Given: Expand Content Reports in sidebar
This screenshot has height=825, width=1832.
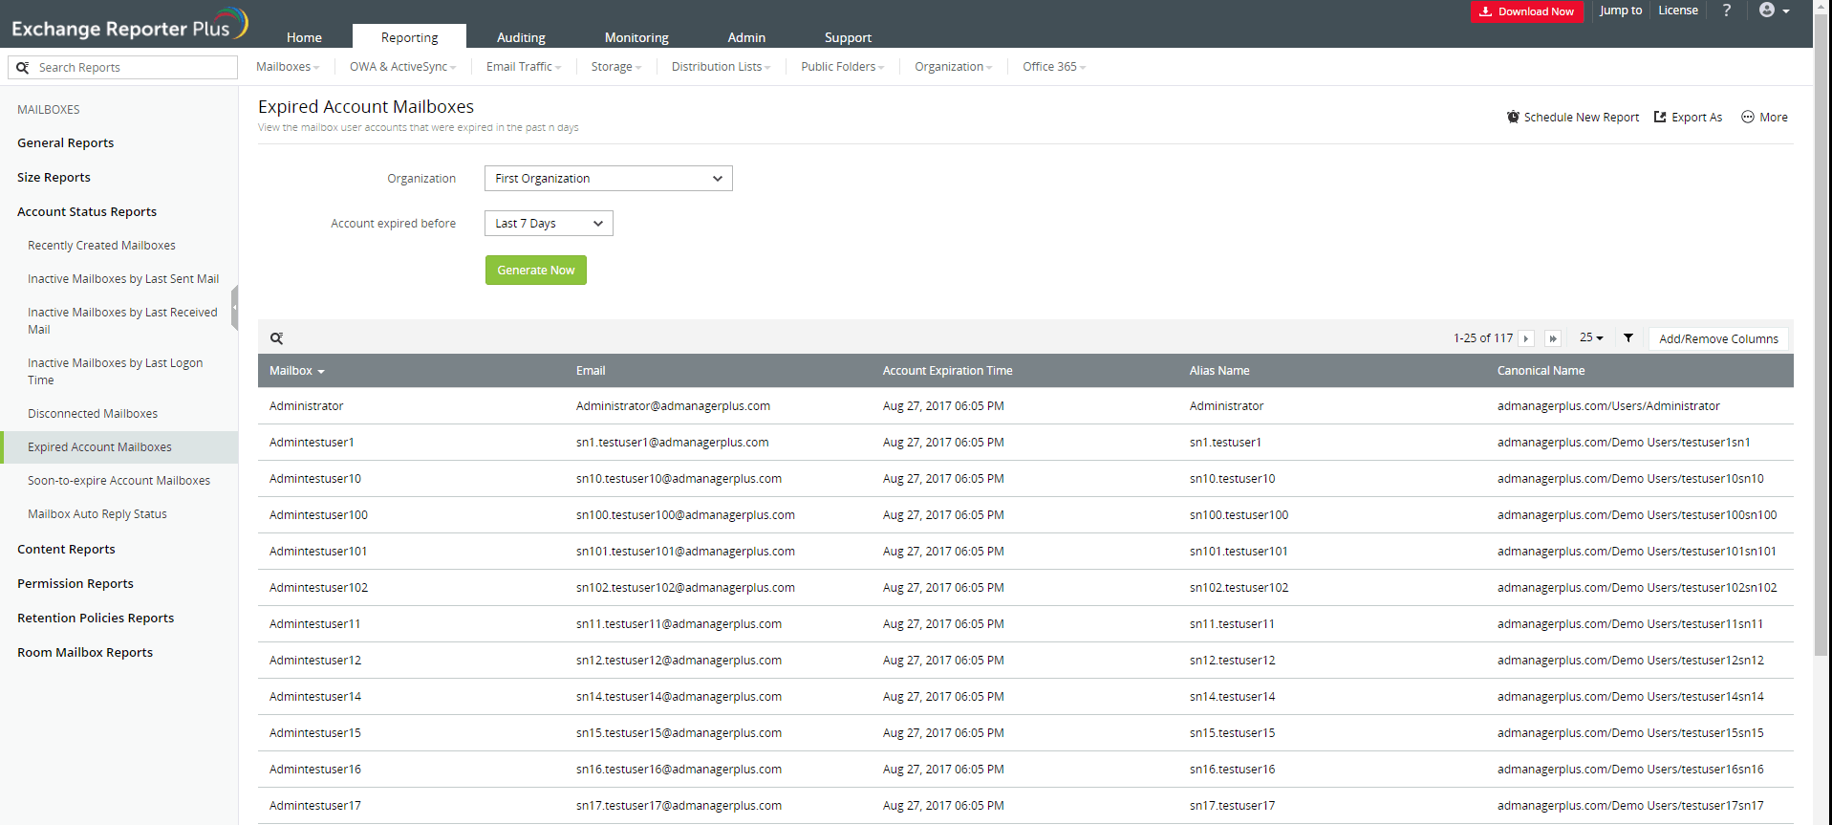Looking at the screenshot, I should 66,550.
